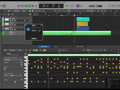Viewport: 120px width, 90px height.
Task: Click the piano roll automation icon
Action: tap(30, 50)
